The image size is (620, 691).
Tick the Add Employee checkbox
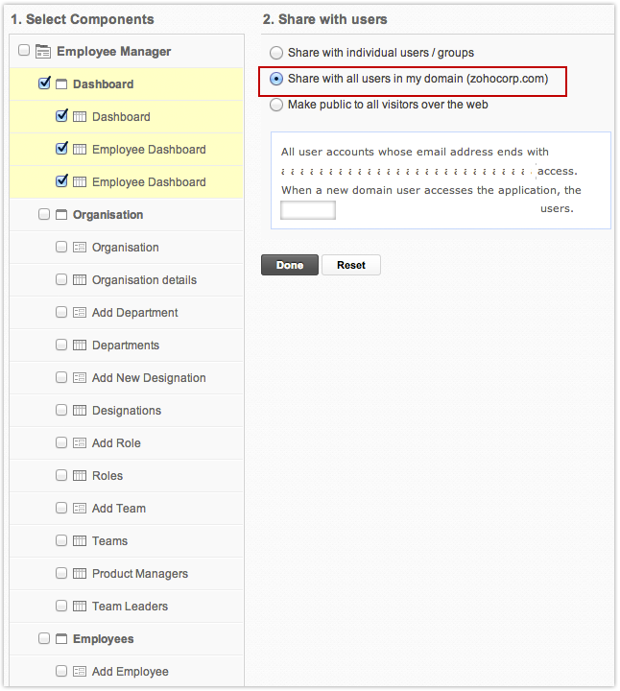61,671
